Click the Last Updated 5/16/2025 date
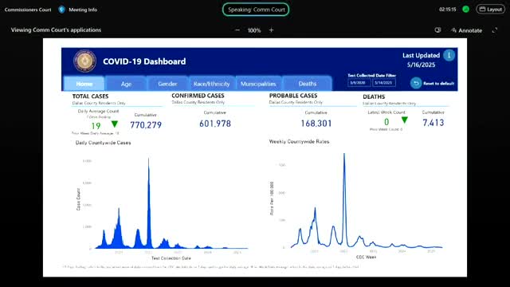Image resolution: width=510 pixels, height=287 pixels. coord(422,65)
